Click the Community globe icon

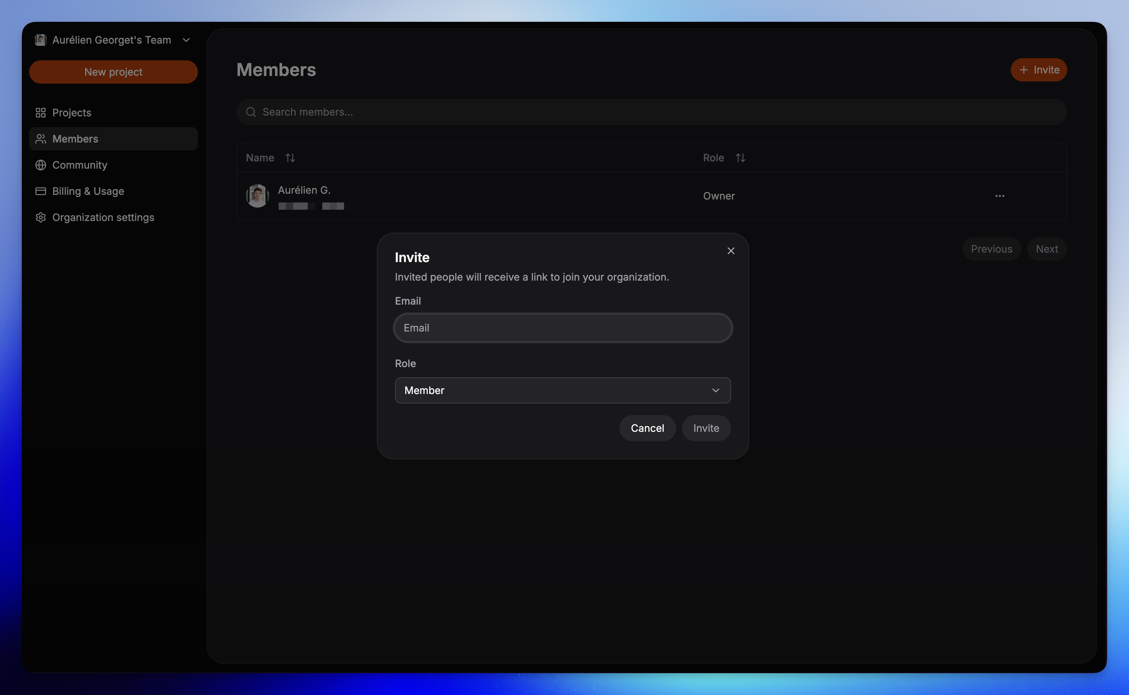pyautogui.click(x=40, y=165)
